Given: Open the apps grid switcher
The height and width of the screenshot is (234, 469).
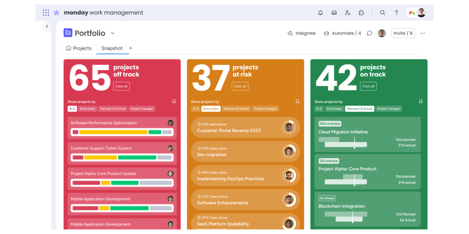Looking at the screenshot, I should [46, 13].
